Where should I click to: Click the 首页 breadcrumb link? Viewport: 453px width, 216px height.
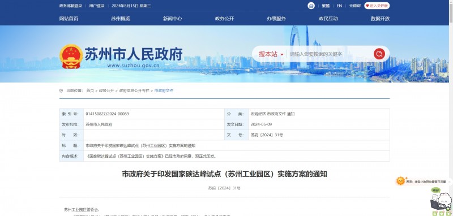pyautogui.click(x=90, y=90)
